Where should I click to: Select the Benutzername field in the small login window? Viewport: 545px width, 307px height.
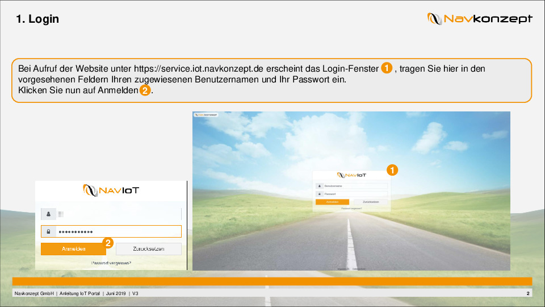(x=355, y=186)
